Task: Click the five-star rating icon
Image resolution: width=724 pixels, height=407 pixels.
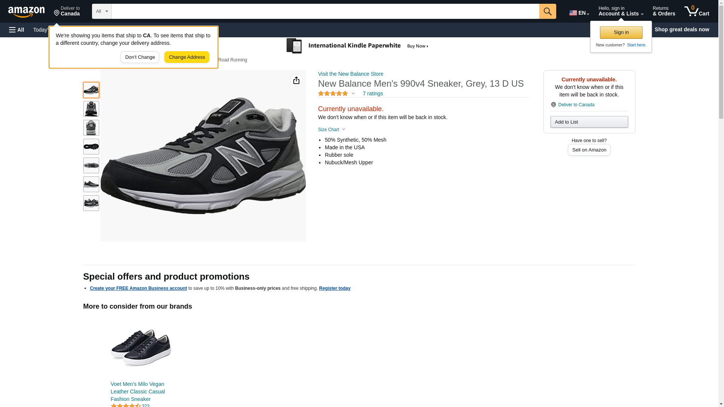Action: pyautogui.click(x=333, y=93)
